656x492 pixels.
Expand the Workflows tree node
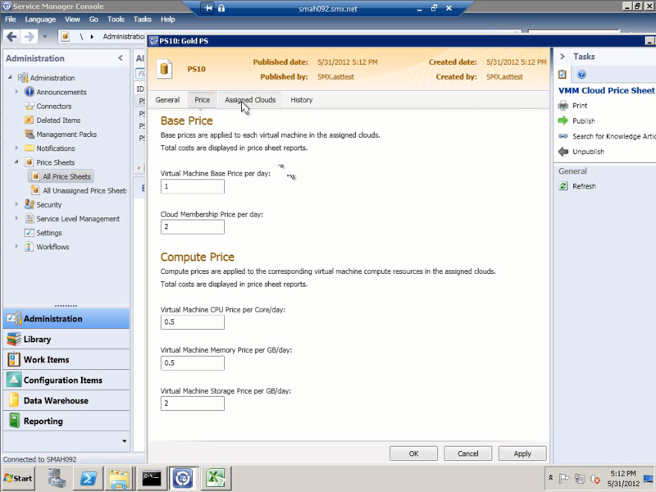(16, 247)
